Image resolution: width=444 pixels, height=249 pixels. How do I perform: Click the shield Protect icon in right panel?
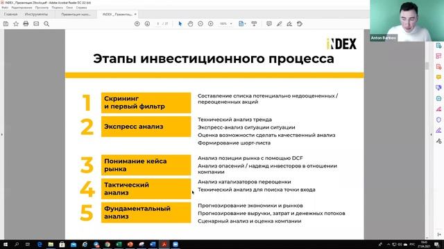coord(438,120)
